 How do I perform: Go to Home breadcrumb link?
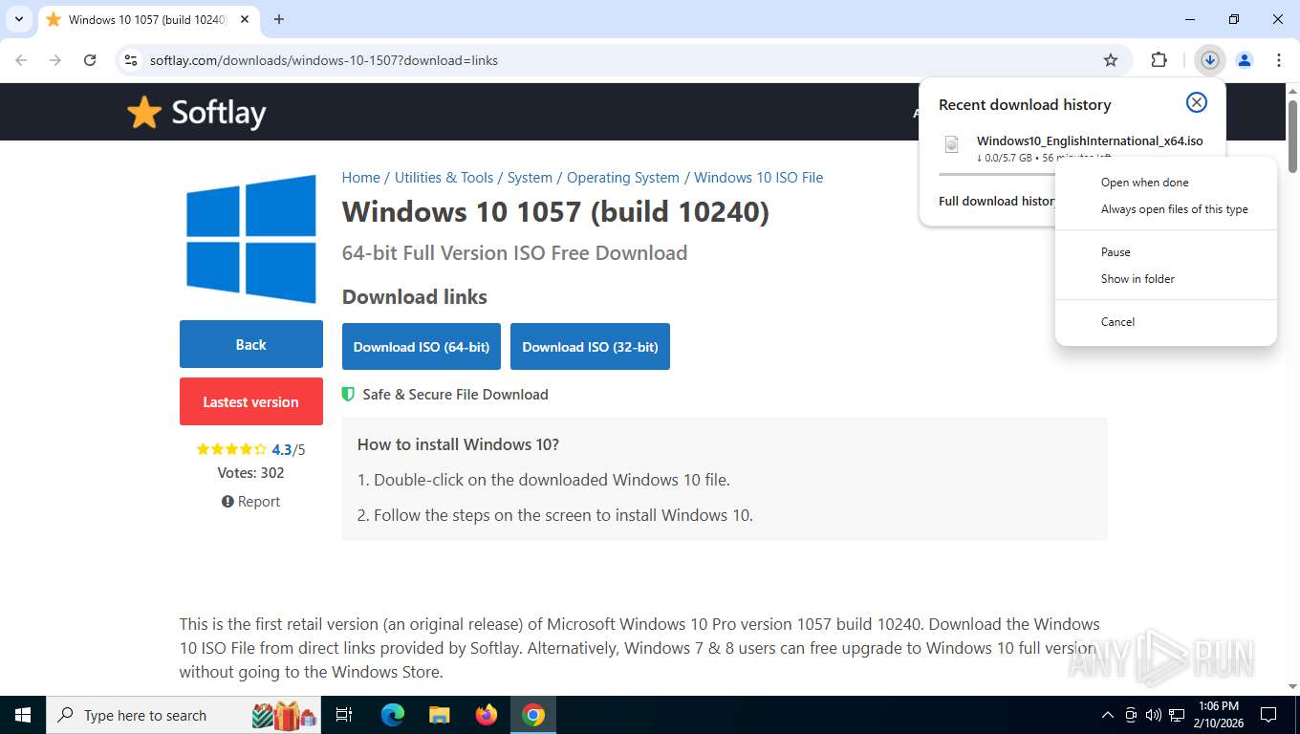(361, 178)
